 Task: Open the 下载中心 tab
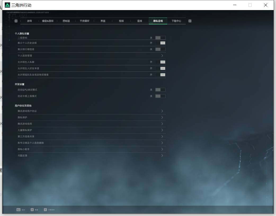176,21
